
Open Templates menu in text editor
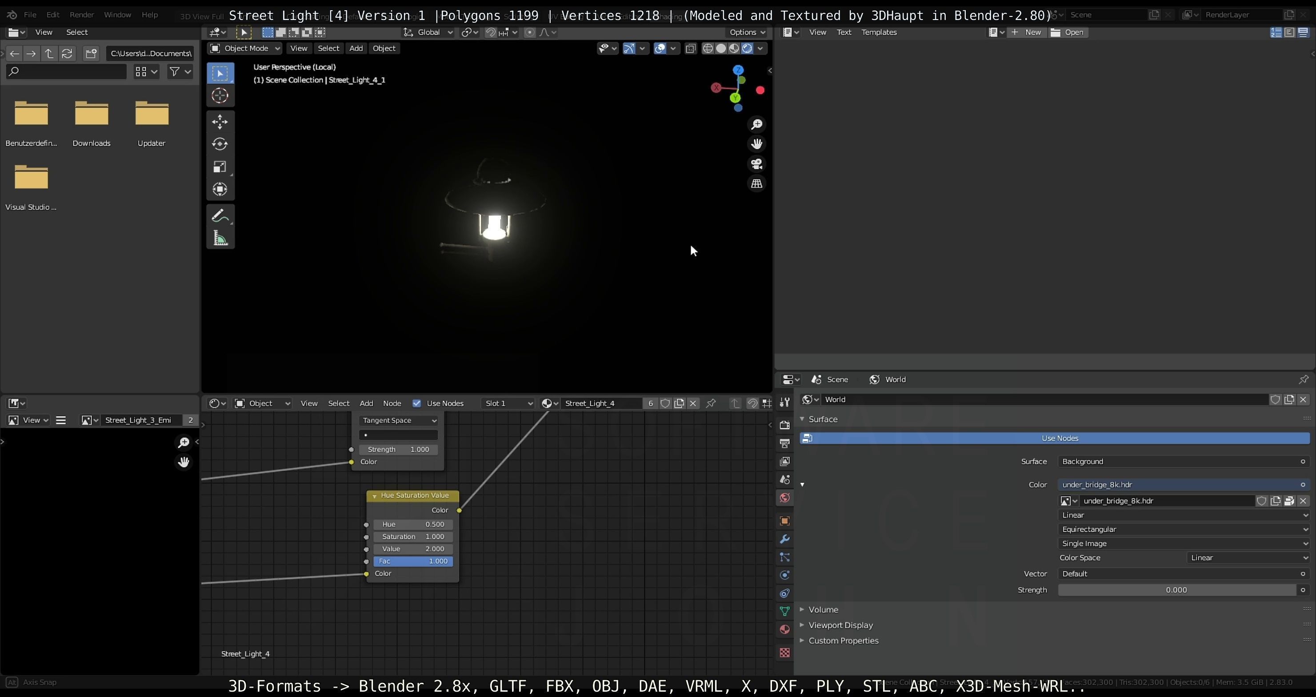tap(879, 32)
